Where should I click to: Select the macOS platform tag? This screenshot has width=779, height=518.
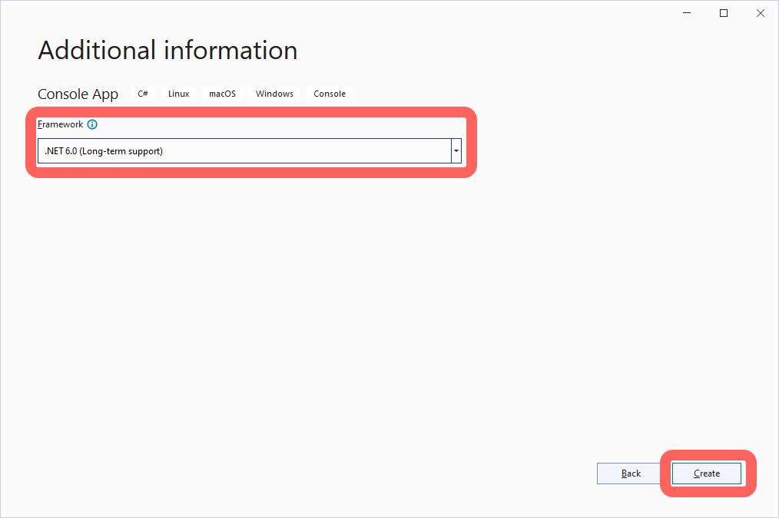[222, 94]
